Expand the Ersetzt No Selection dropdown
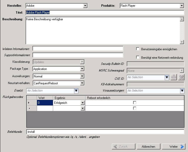The image size is (188, 152). (76, 91)
